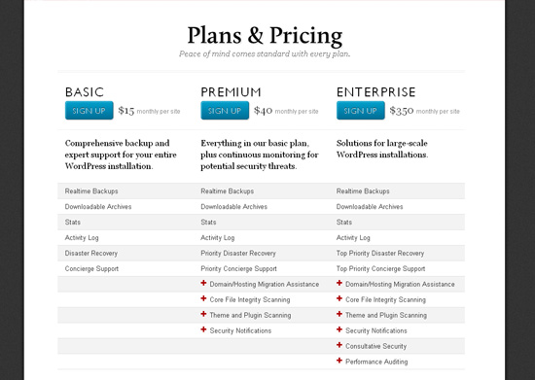
Task: Click red plus beside Premium Domain/Hosting Migration Assistance
Action: (203, 283)
